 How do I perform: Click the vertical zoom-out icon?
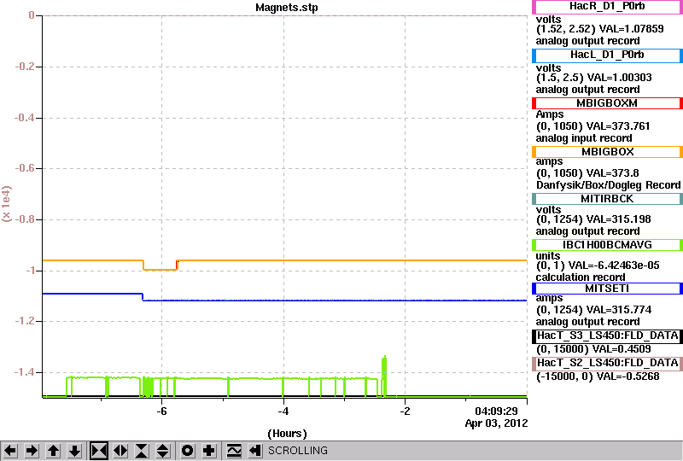[x=163, y=451]
